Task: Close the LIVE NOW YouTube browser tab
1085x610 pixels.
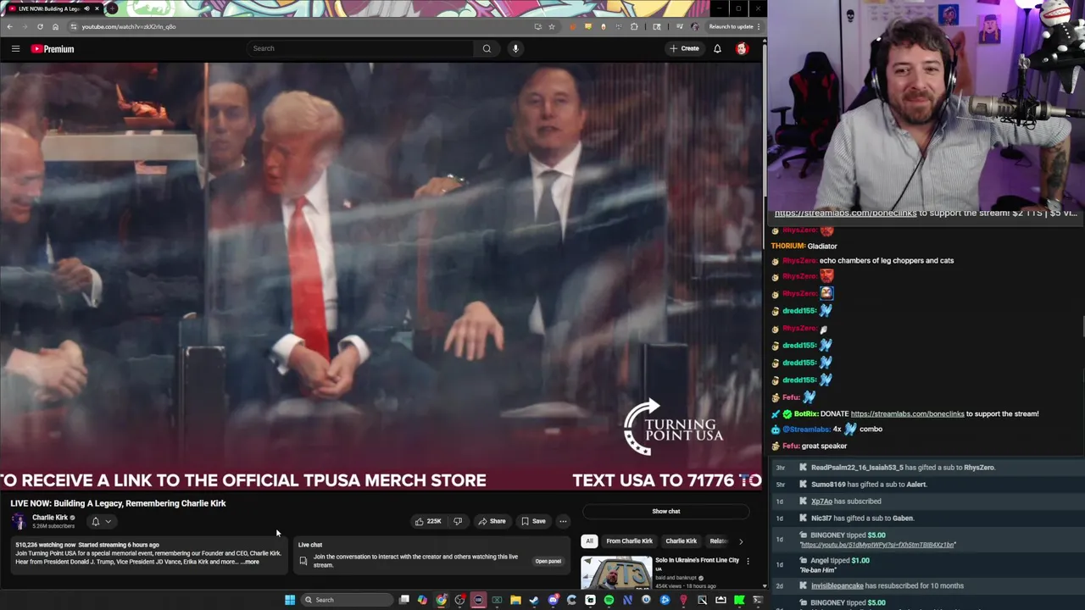Action: (97, 8)
